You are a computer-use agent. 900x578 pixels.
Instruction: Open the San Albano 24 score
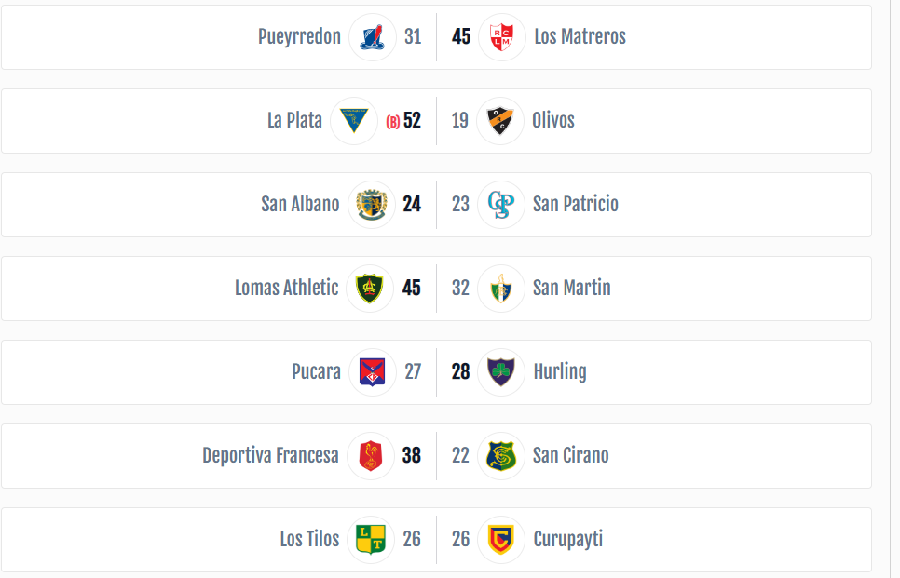point(412,204)
